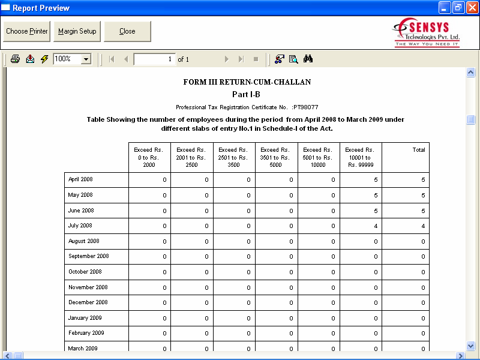Select the 'April 2008' row label

point(80,179)
